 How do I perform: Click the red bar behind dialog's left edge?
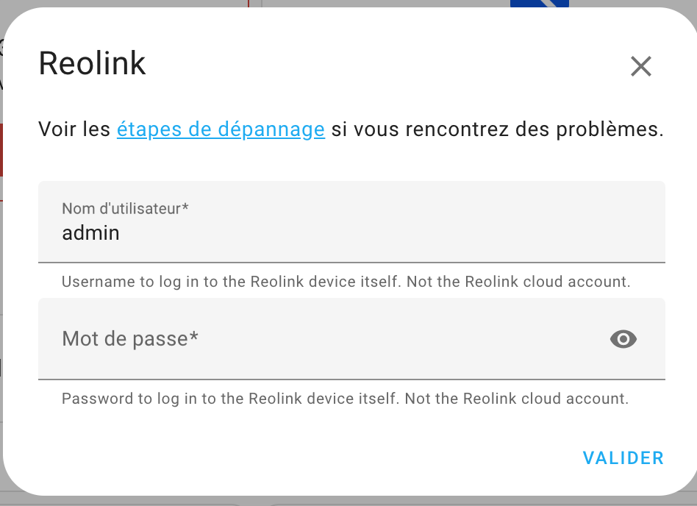tap(1, 150)
